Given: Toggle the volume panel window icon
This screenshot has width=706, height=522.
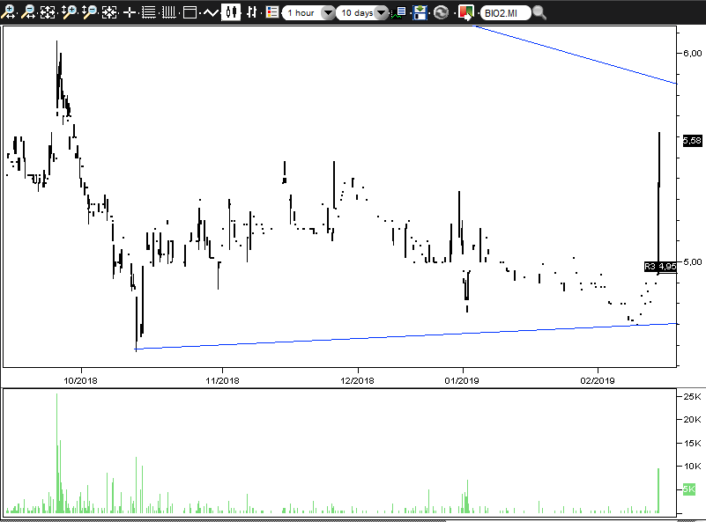Looking at the screenshot, I should 190,12.
